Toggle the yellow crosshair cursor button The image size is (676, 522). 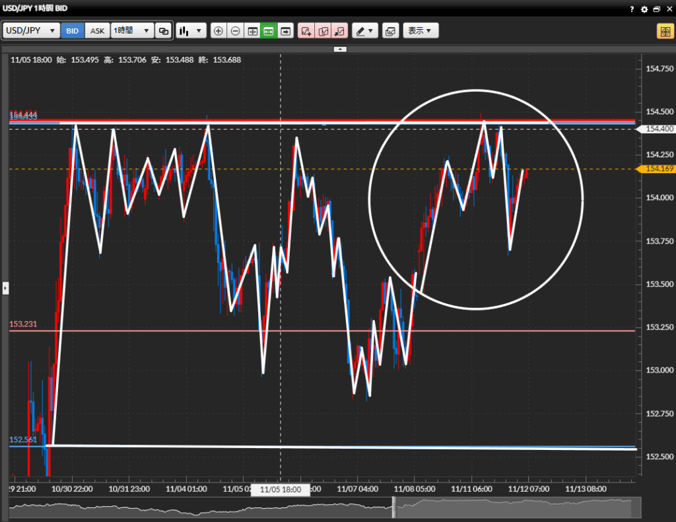[x=664, y=31]
